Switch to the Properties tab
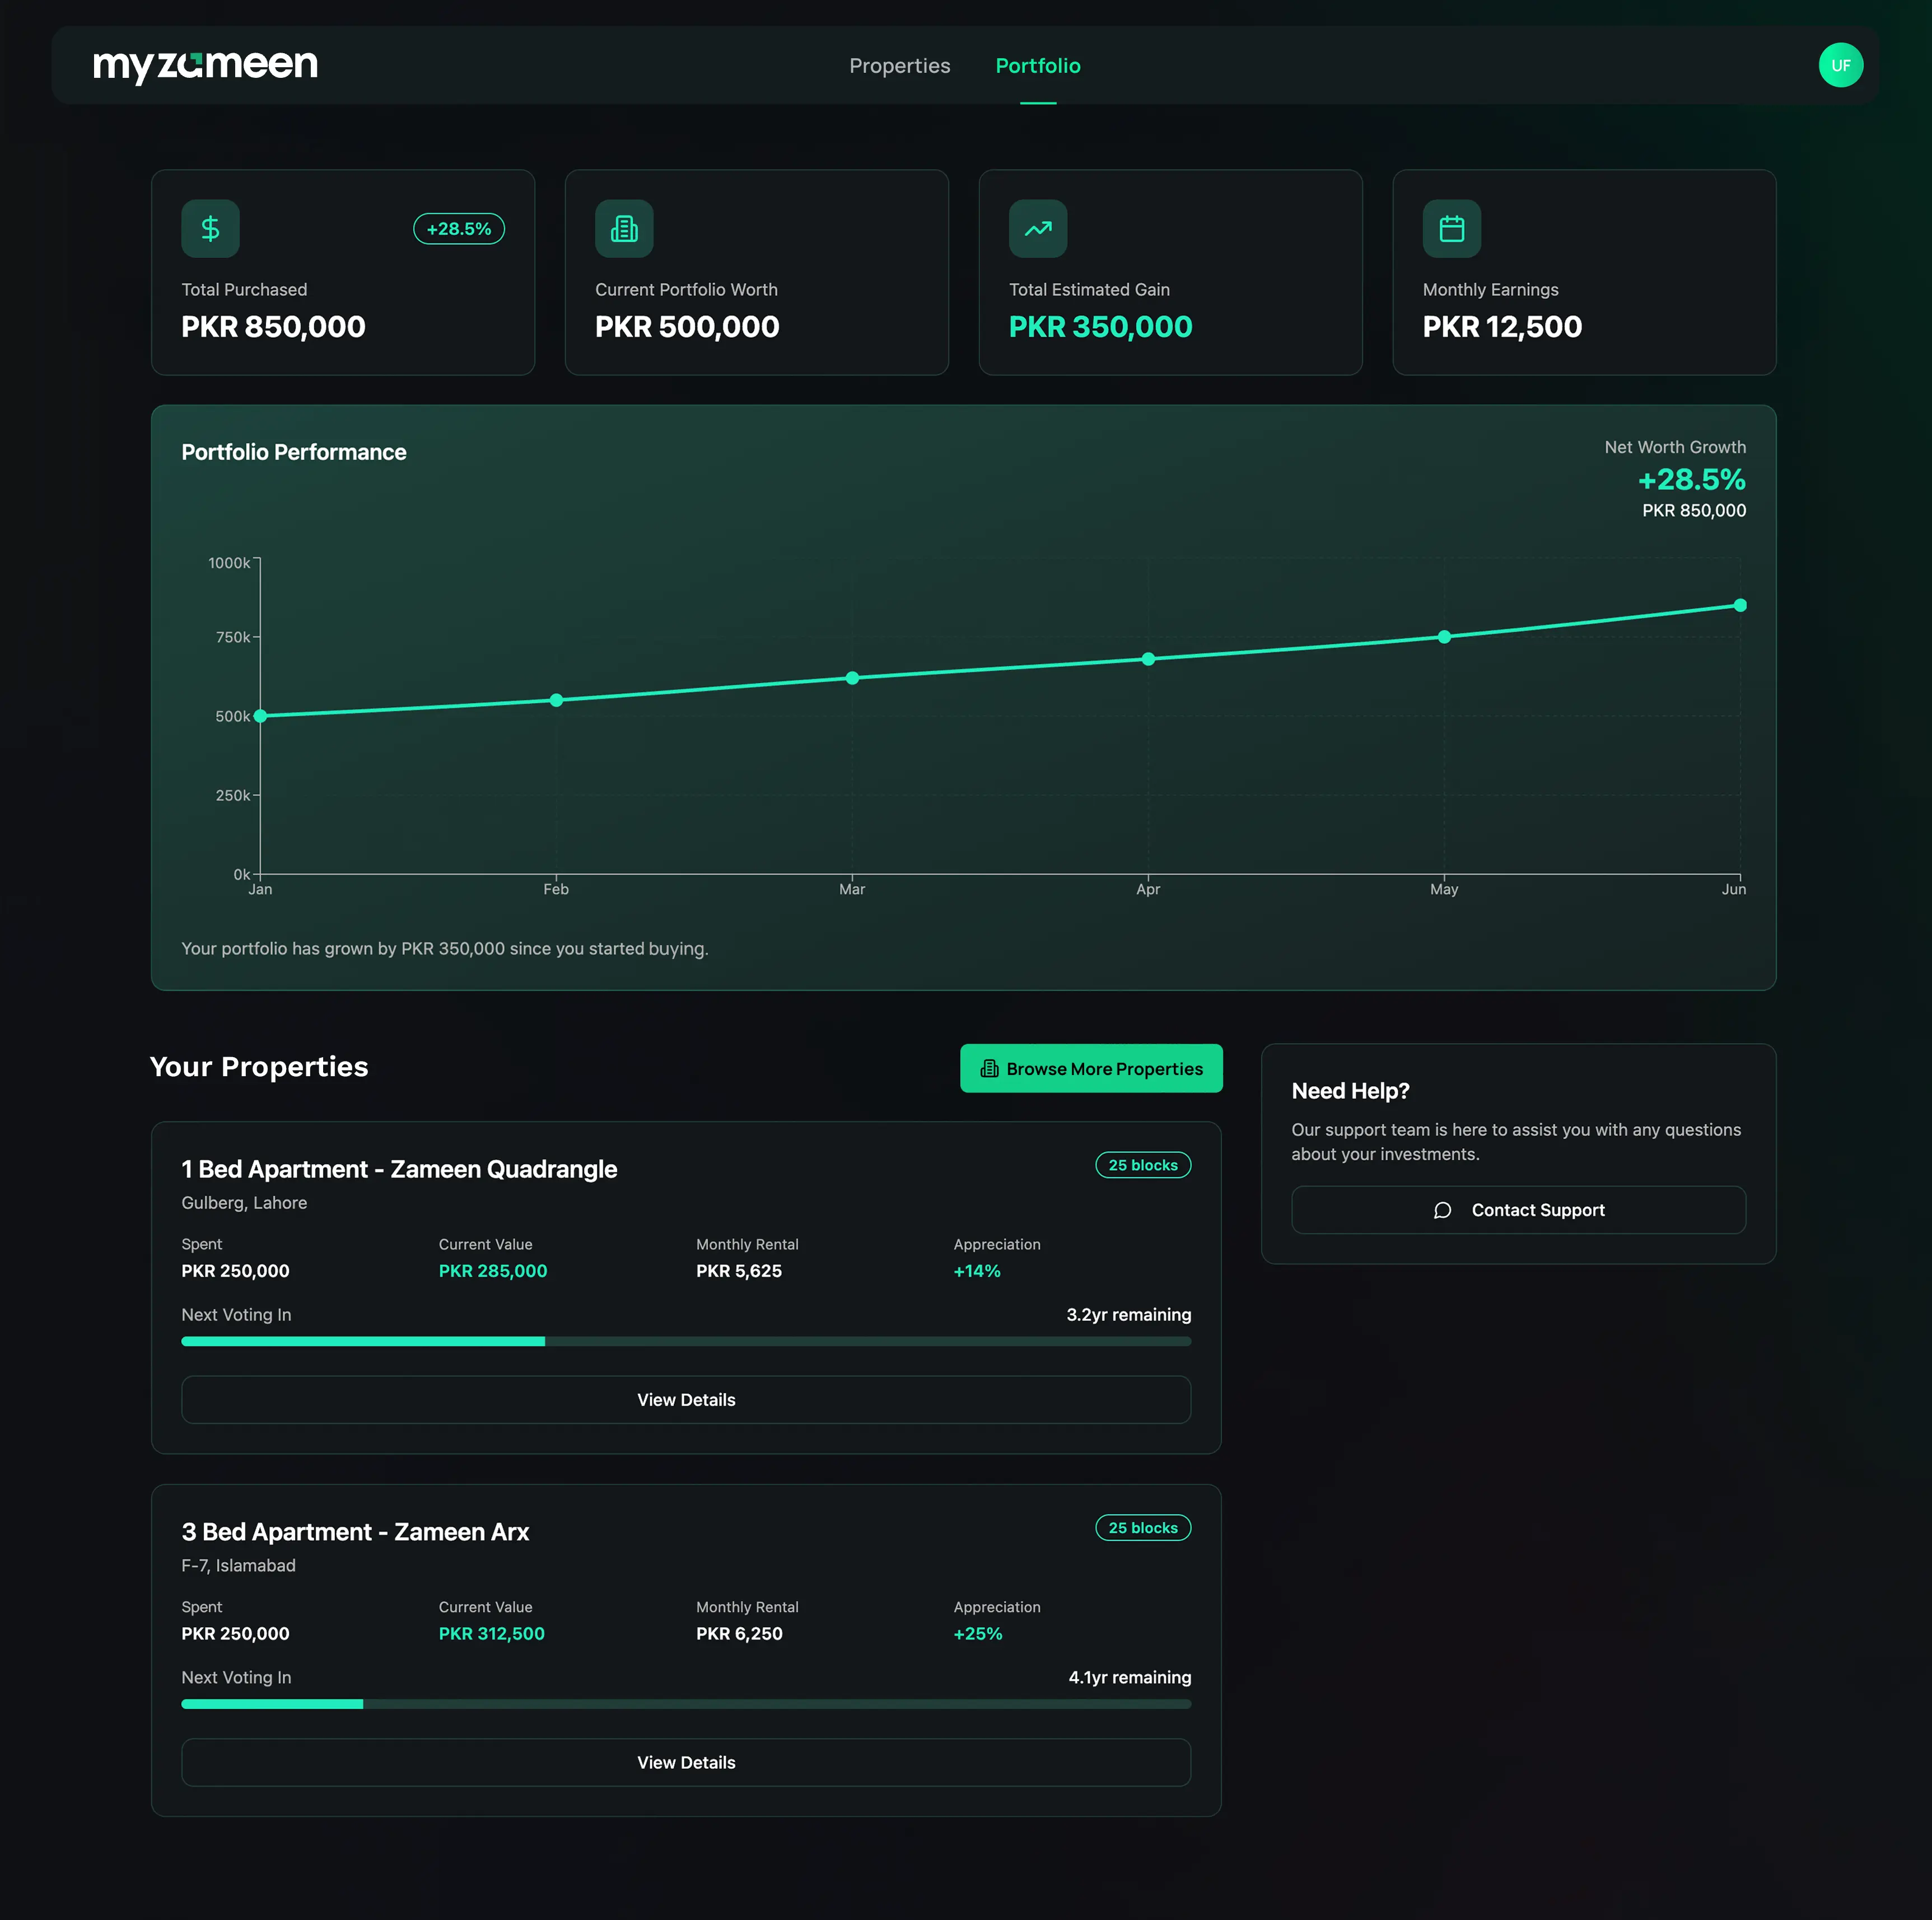 pyautogui.click(x=899, y=65)
